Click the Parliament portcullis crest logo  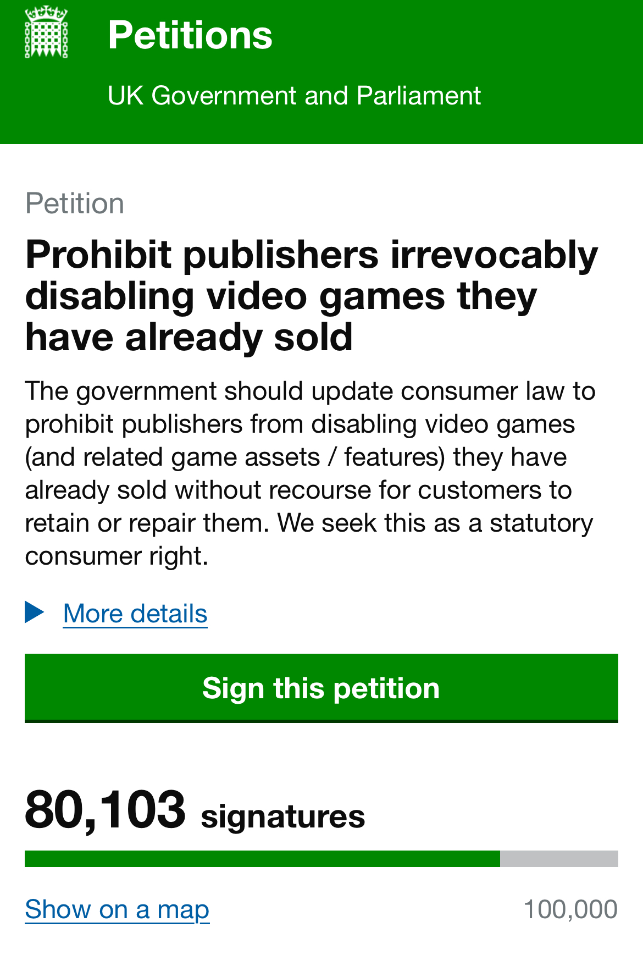tap(46, 32)
